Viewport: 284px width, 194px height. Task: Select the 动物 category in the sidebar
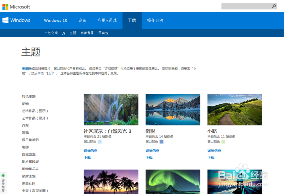tap(25, 104)
